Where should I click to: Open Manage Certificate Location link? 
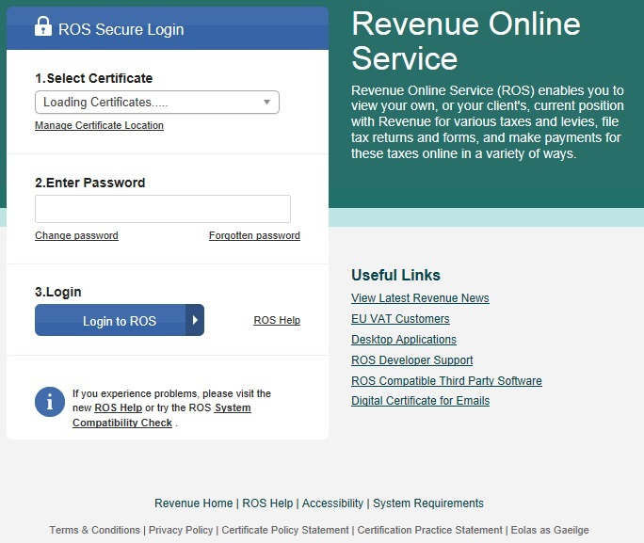tap(99, 125)
